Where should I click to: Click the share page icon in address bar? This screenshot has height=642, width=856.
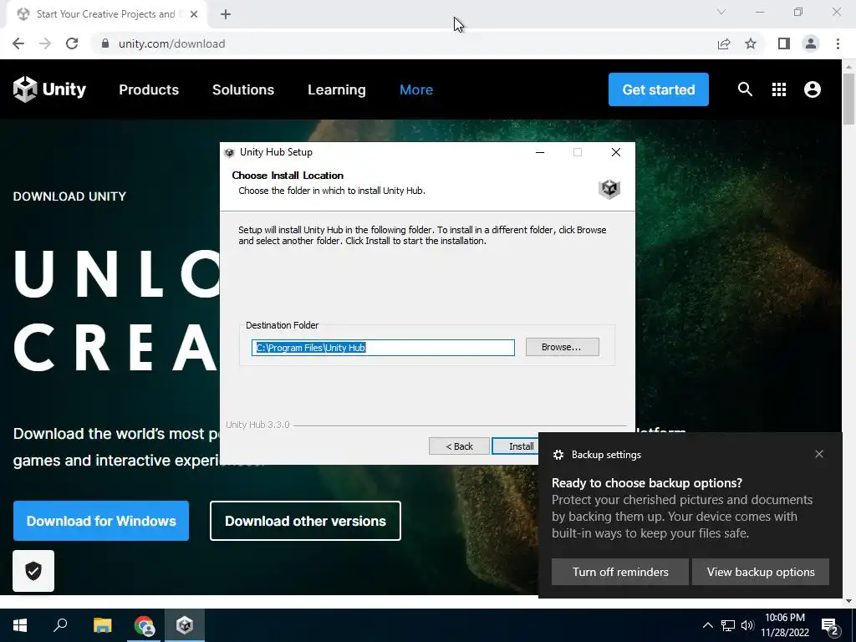tap(724, 43)
